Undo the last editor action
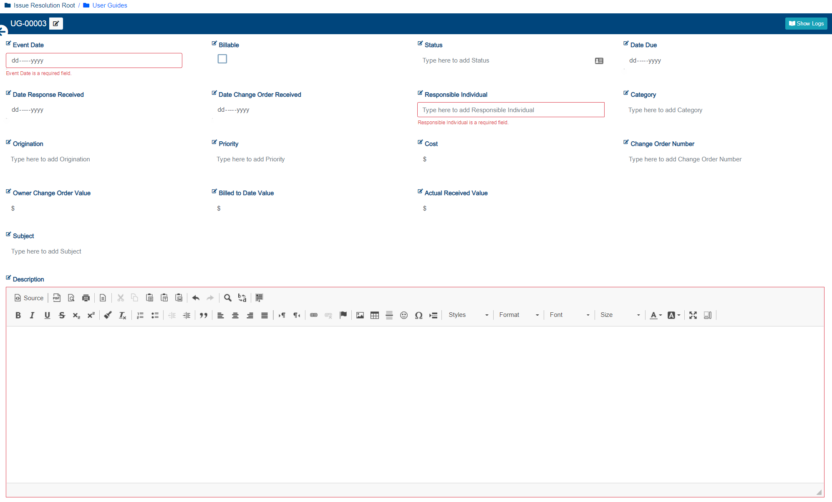 [196, 298]
